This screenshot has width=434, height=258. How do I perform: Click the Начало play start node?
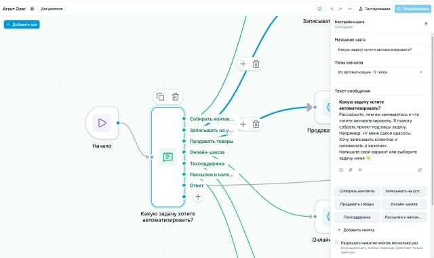point(102,123)
